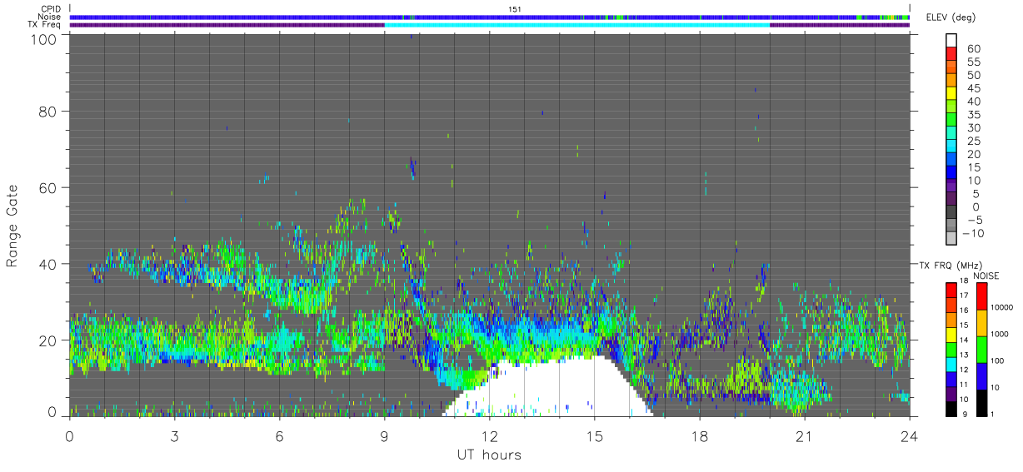Click ELEV swatch between -5 and -10
The height and width of the screenshot is (472, 1023).
tap(951, 226)
